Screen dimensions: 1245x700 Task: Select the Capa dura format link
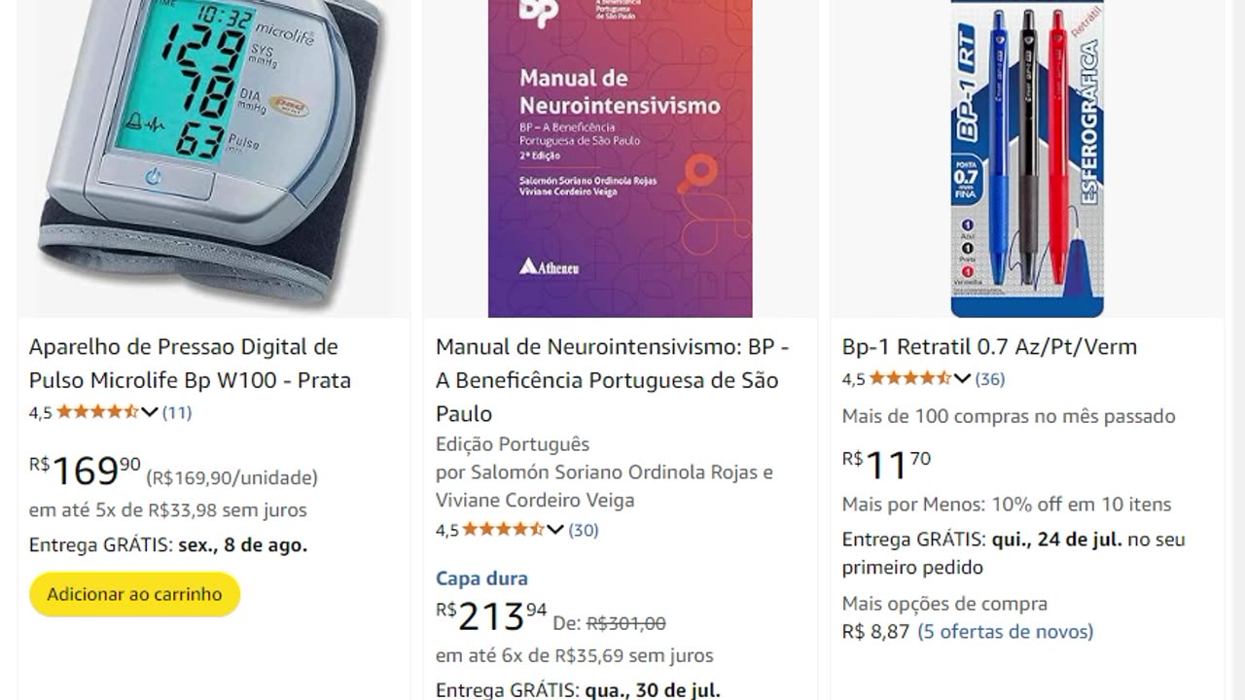[x=481, y=578]
